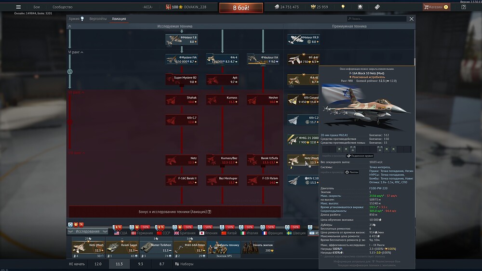The image size is (482, 271).
Task: Select the Super Mystere B2 card
Action: [x=182, y=80]
